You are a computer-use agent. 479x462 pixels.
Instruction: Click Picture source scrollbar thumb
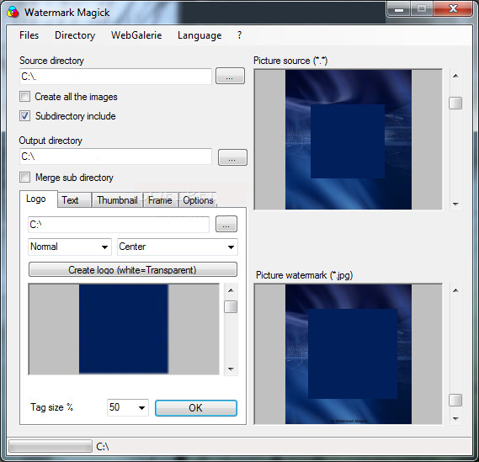tap(455, 103)
